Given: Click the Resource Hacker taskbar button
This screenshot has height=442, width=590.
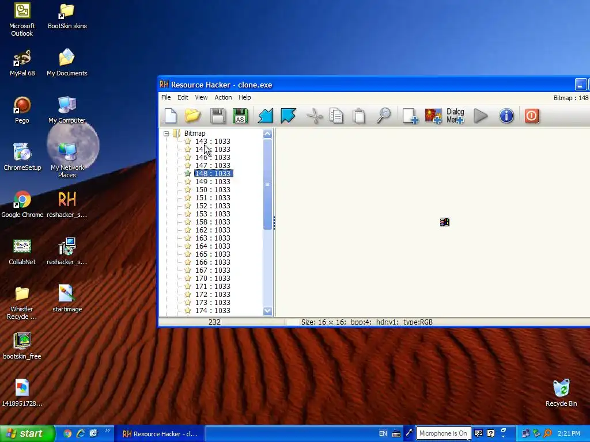Looking at the screenshot, I should (160, 434).
